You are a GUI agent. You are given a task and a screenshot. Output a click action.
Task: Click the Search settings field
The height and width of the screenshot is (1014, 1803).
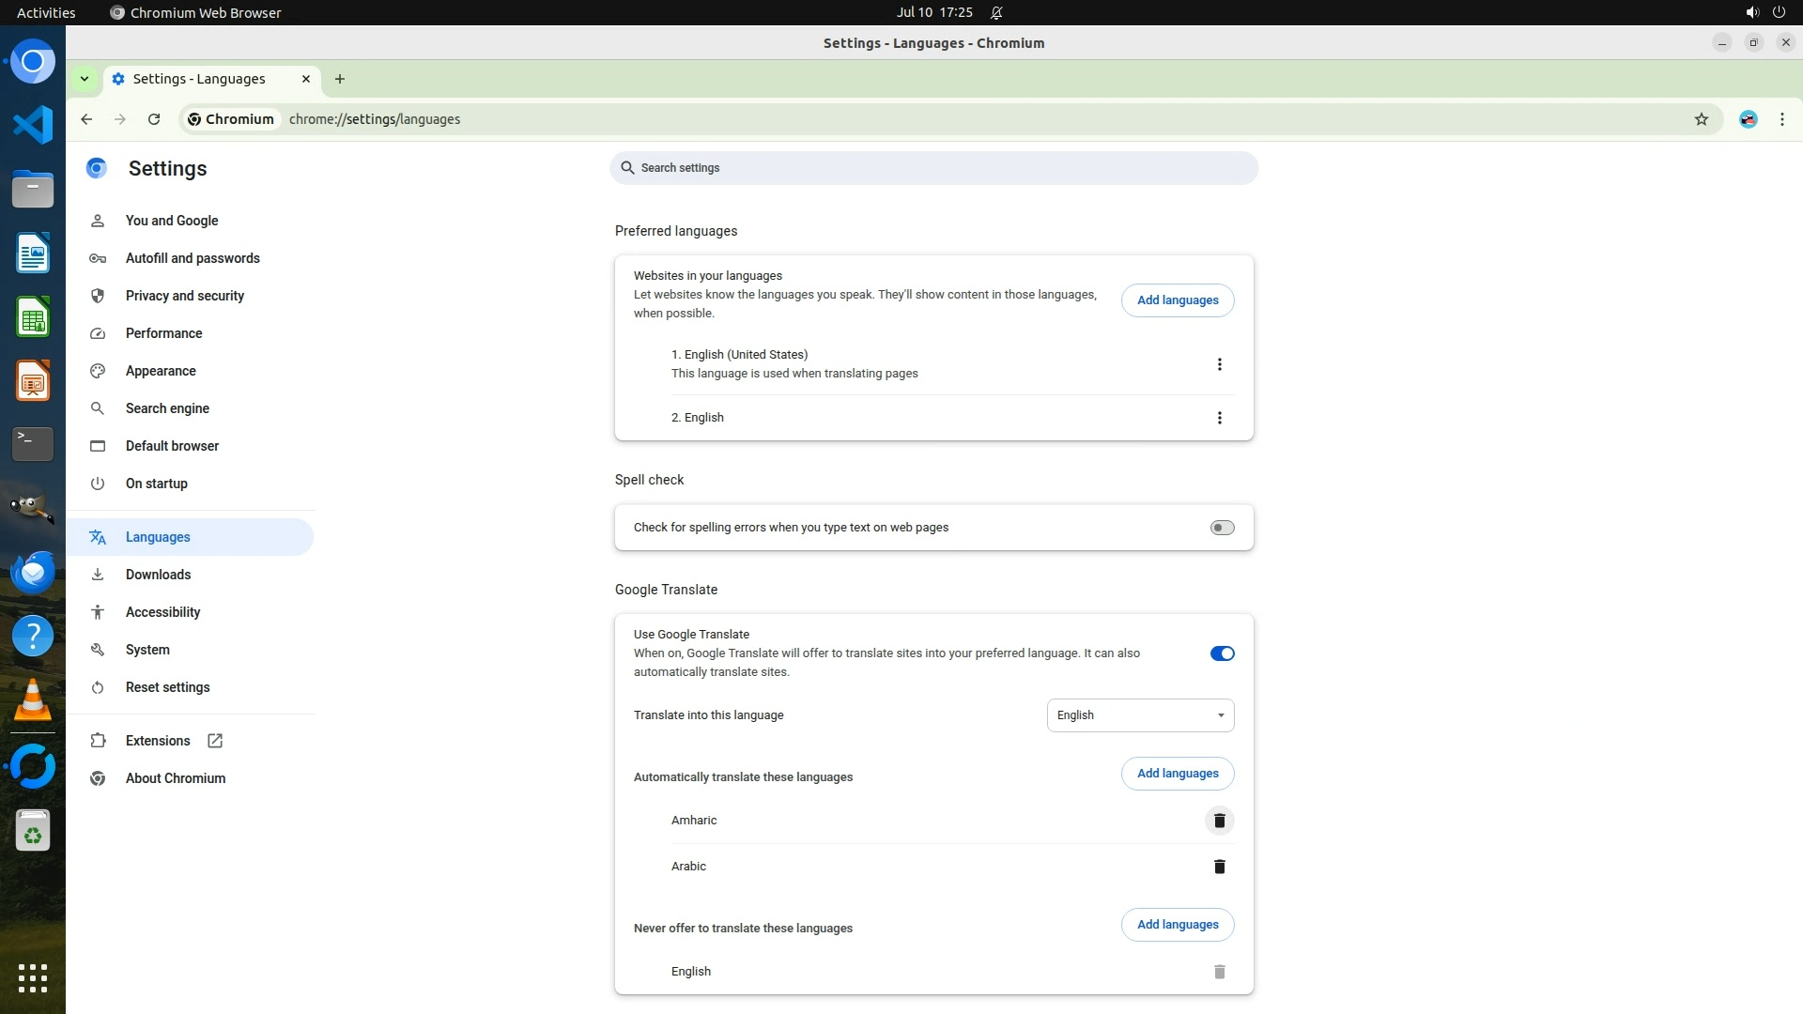pos(933,168)
